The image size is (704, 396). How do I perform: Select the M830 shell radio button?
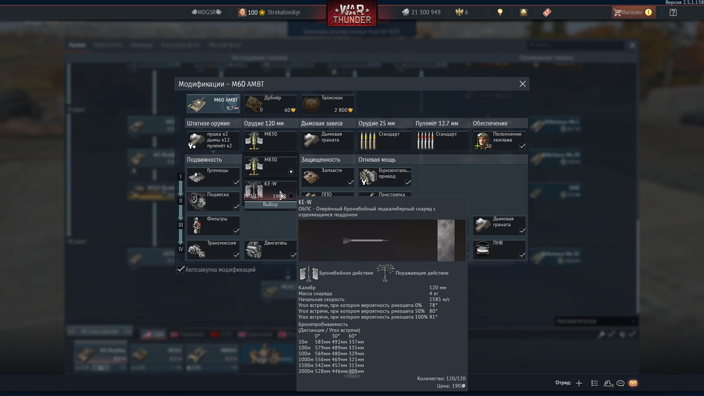coord(291,172)
